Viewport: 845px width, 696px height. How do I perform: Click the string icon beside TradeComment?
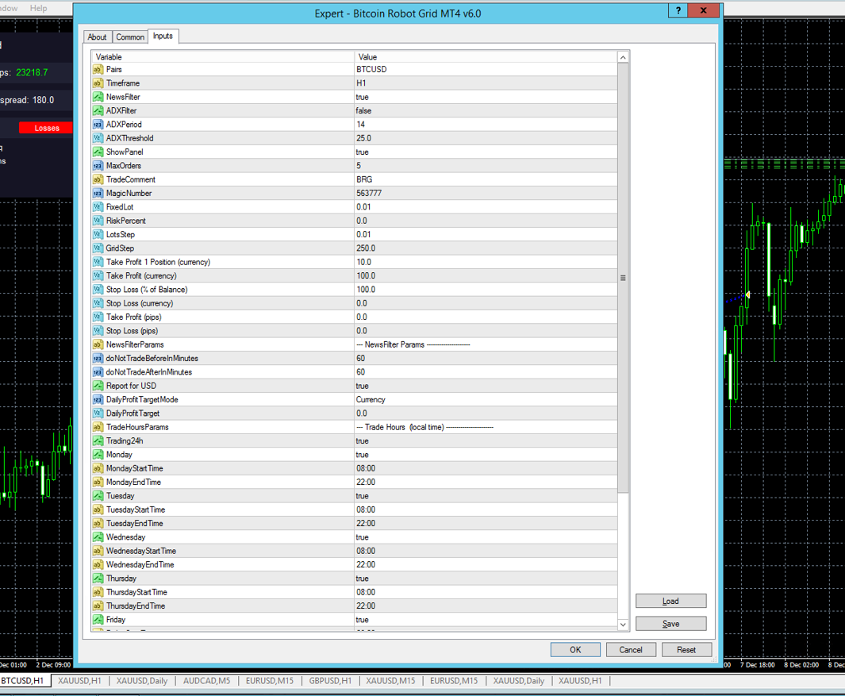point(98,179)
